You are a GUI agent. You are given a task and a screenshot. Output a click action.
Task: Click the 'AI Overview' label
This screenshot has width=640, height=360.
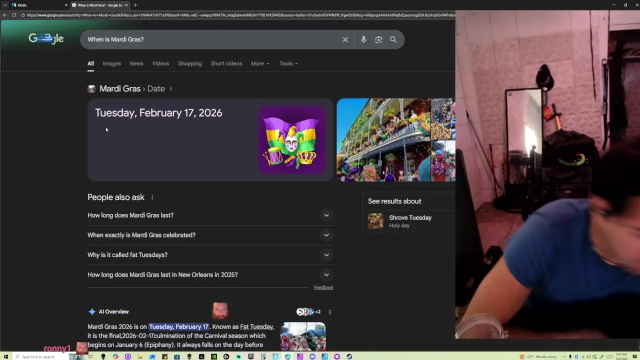[x=113, y=311]
